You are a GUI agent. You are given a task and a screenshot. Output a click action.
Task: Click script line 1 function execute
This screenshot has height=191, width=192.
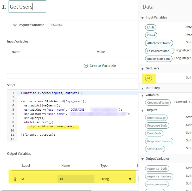pos(52,93)
